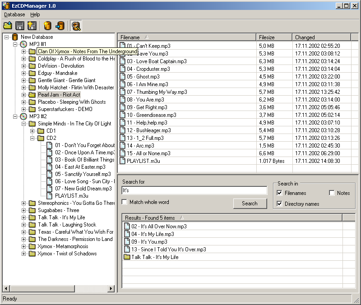
Task: Toggle the search magnifier toolbar icon
Action: pyautogui.click(x=76, y=26)
